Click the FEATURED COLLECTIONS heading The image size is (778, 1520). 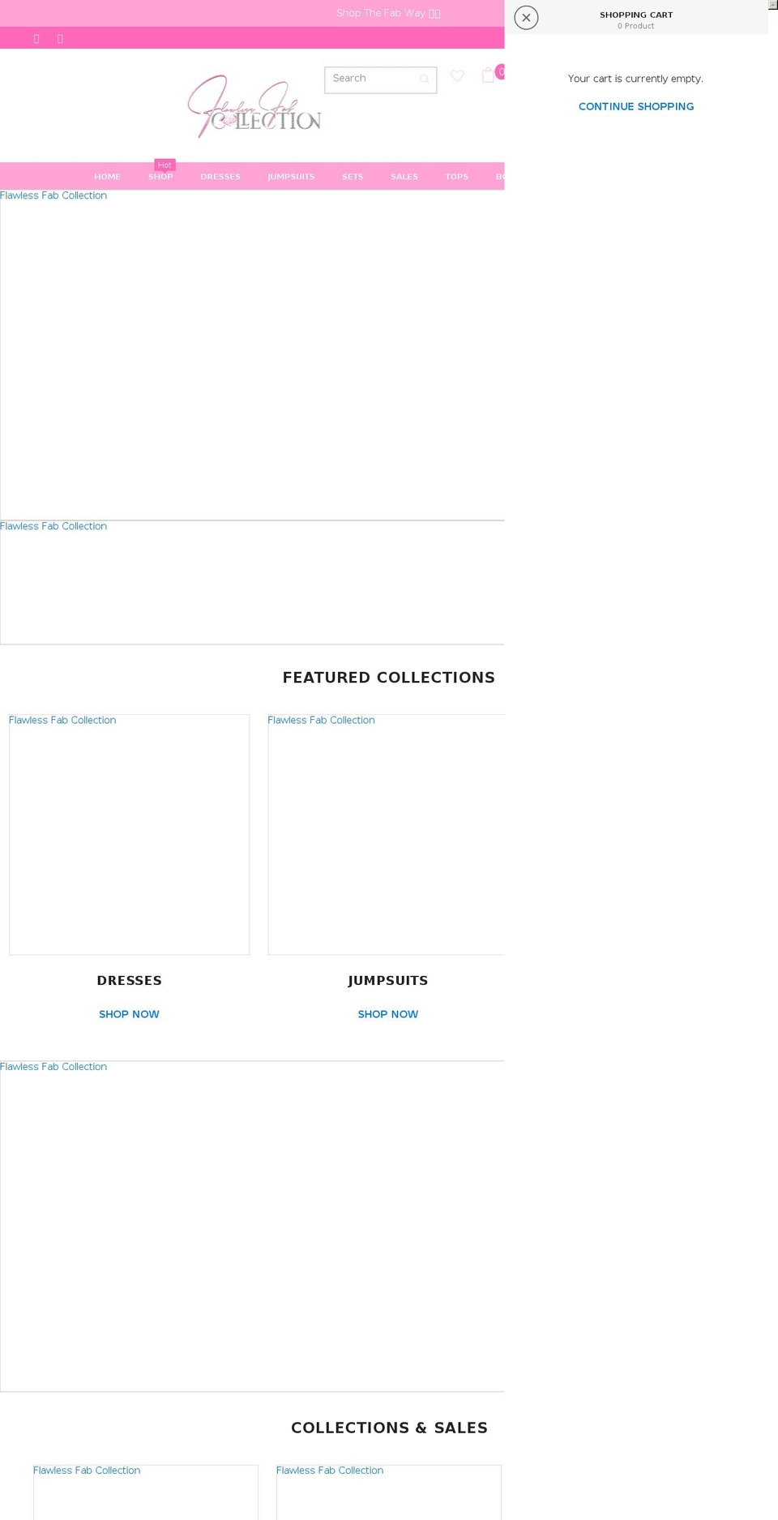388,678
